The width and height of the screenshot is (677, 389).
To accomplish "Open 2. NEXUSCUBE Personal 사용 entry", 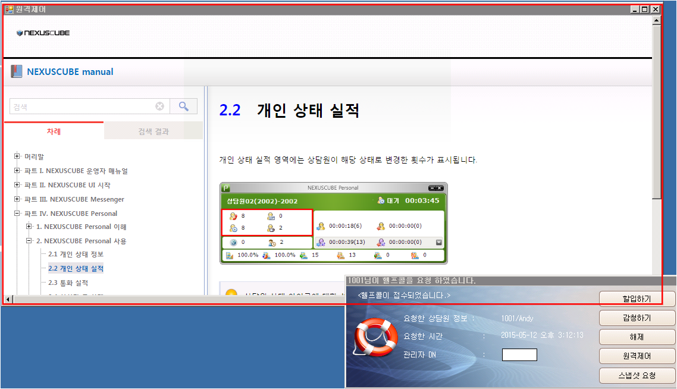I will coord(81,241).
